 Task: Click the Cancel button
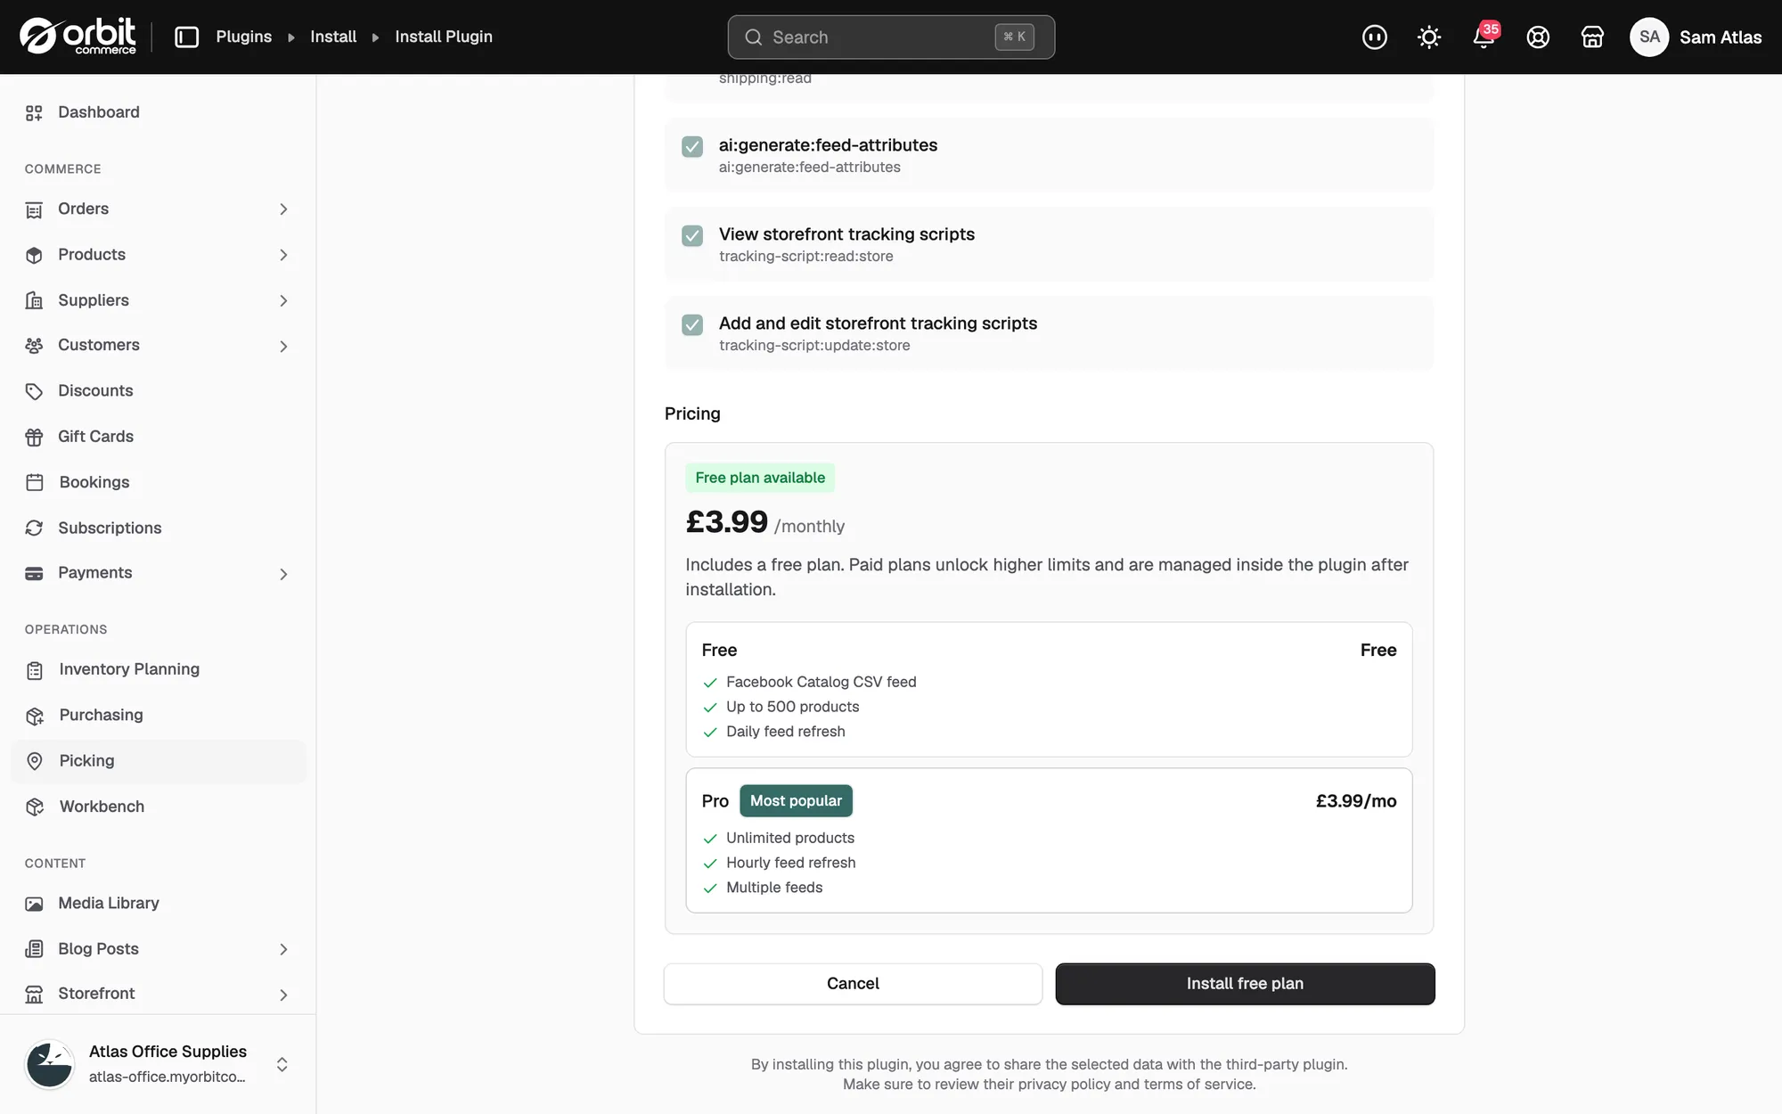pyautogui.click(x=853, y=984)
